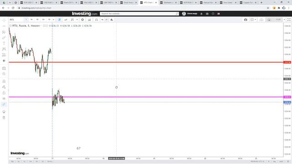
Task: Bookmark this page with star icon
Action: tap(268, 8)
